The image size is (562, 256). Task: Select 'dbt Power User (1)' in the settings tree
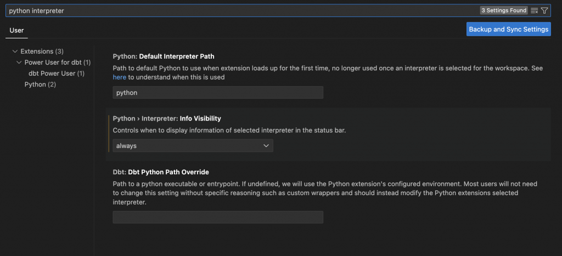tap(57, 73)
